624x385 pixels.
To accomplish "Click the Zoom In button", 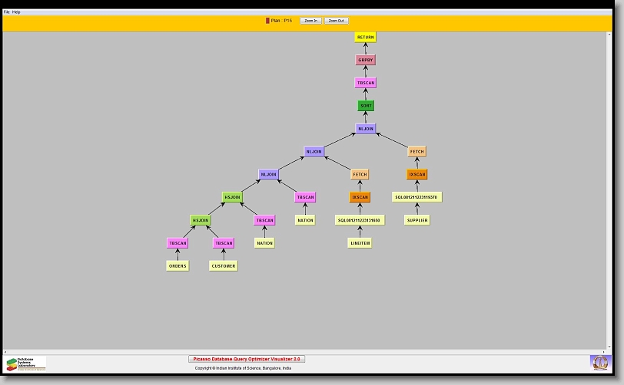I will point(310,21).
